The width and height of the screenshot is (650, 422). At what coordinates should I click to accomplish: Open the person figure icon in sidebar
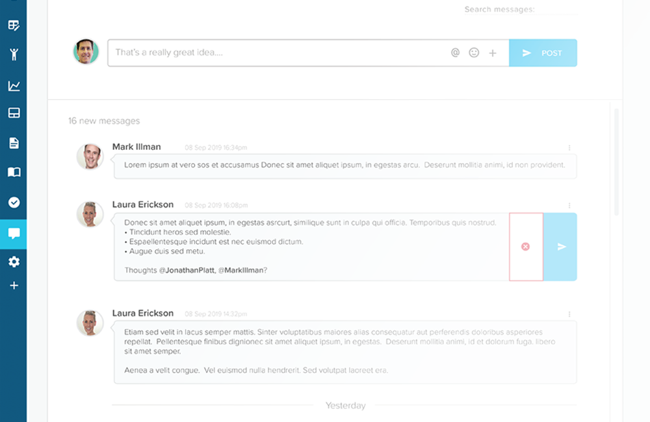tap(14, 53)
